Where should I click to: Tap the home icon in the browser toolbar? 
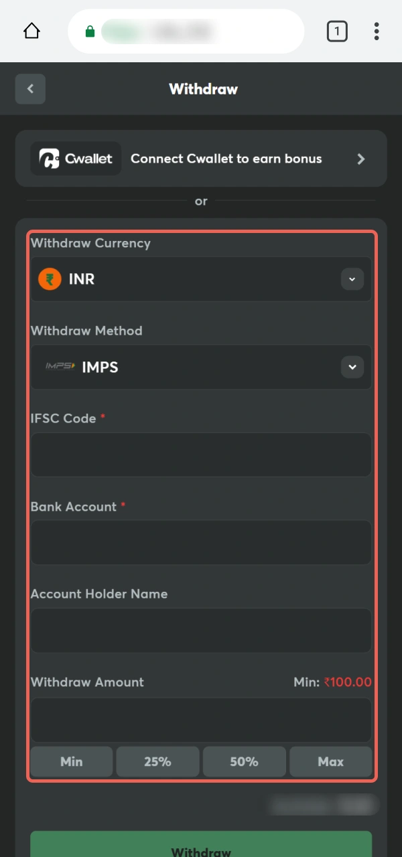click(31, 31)
